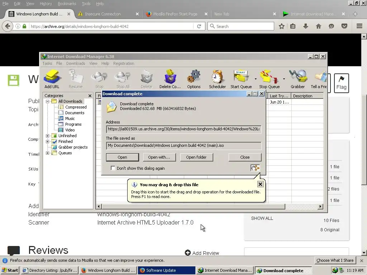Expand the Queues category

pos(48,153)
